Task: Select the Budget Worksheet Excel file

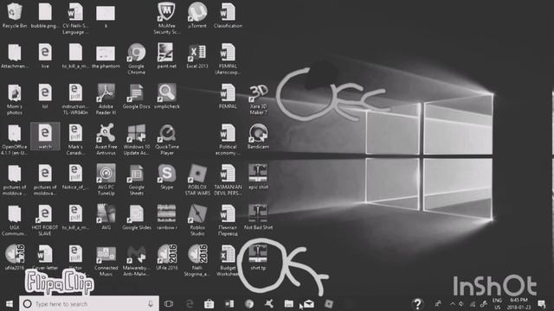Action: click(x=228, y=261)
